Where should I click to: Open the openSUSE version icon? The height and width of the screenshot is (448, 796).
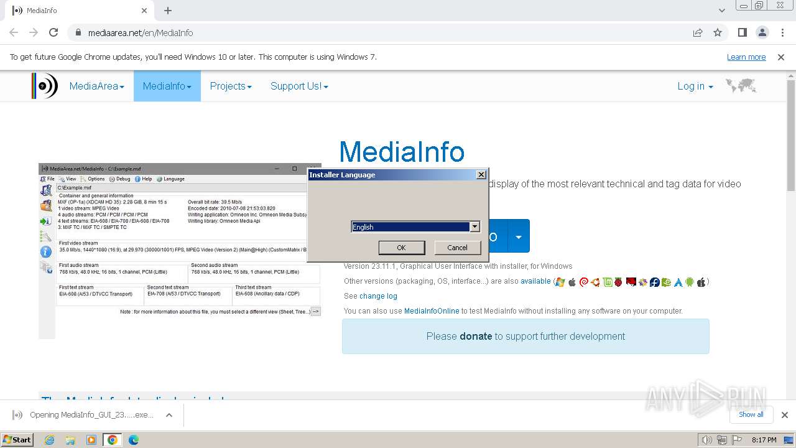coord(666,282)
